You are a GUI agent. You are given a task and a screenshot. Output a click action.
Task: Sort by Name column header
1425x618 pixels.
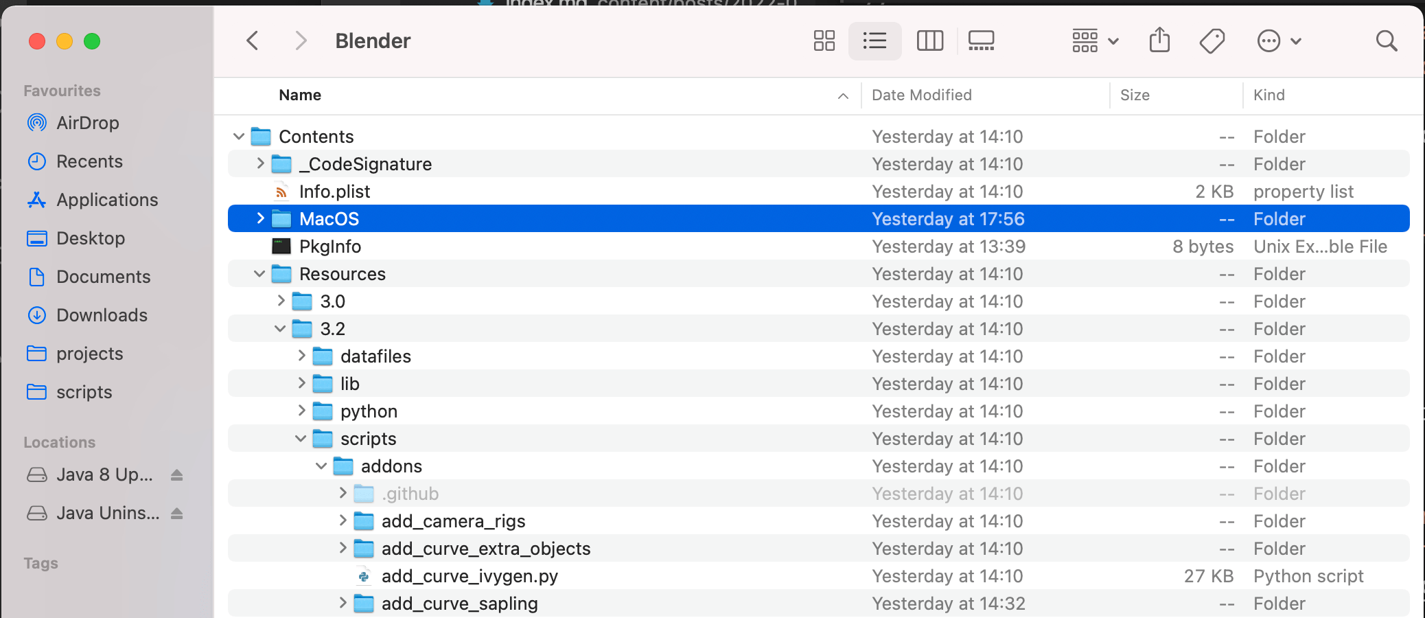tap(300, 95)
